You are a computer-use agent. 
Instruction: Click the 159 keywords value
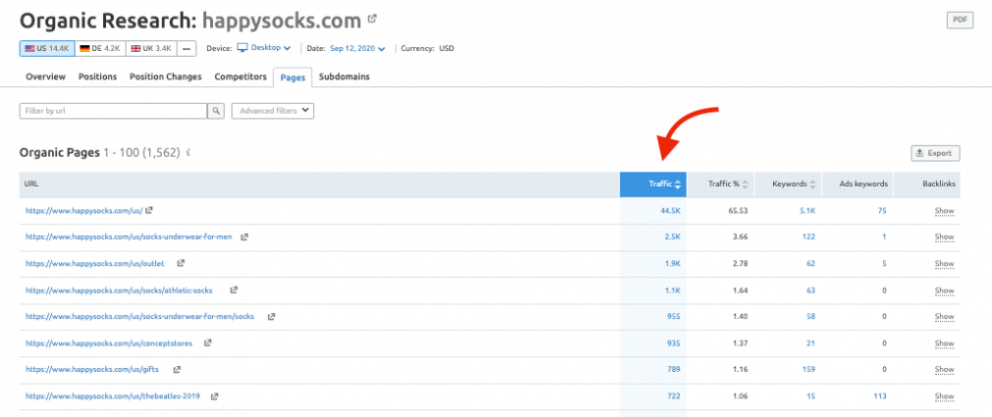click(x=809, y=370)
